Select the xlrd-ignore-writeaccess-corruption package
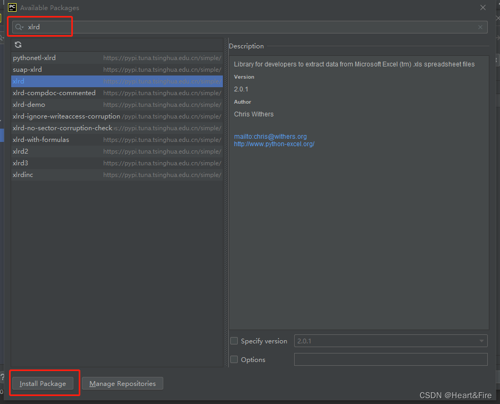Screen dimensions: 500x404 117,116
